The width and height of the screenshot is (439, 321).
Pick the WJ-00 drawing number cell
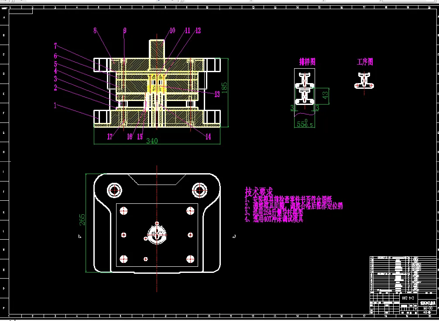pyautogui.click(x=428, y=308)
